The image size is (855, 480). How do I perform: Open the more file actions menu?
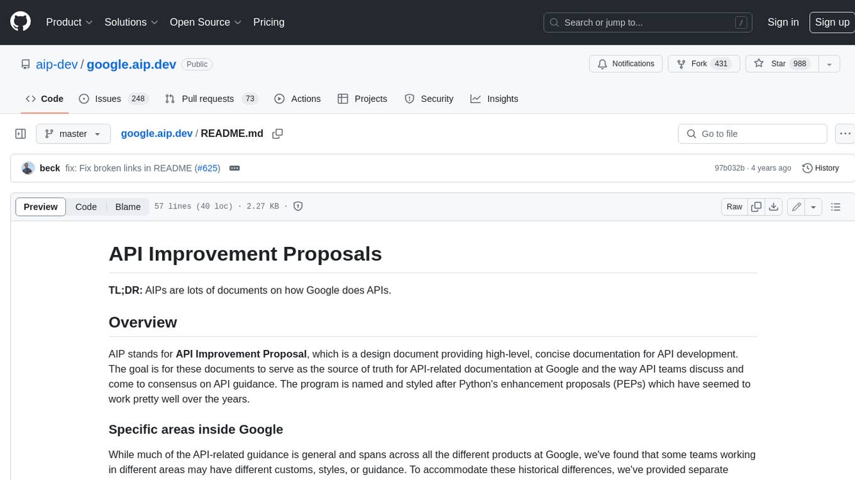(x=846, y=134)
